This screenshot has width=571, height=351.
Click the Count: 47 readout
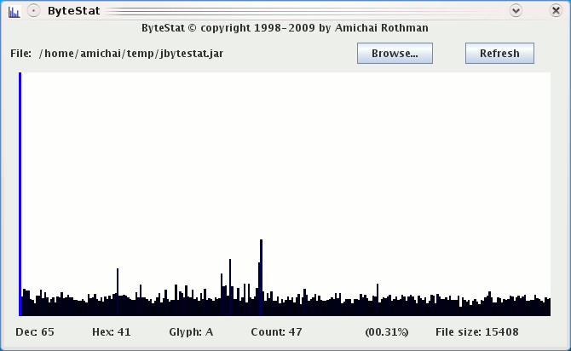(x=276, y=332)
